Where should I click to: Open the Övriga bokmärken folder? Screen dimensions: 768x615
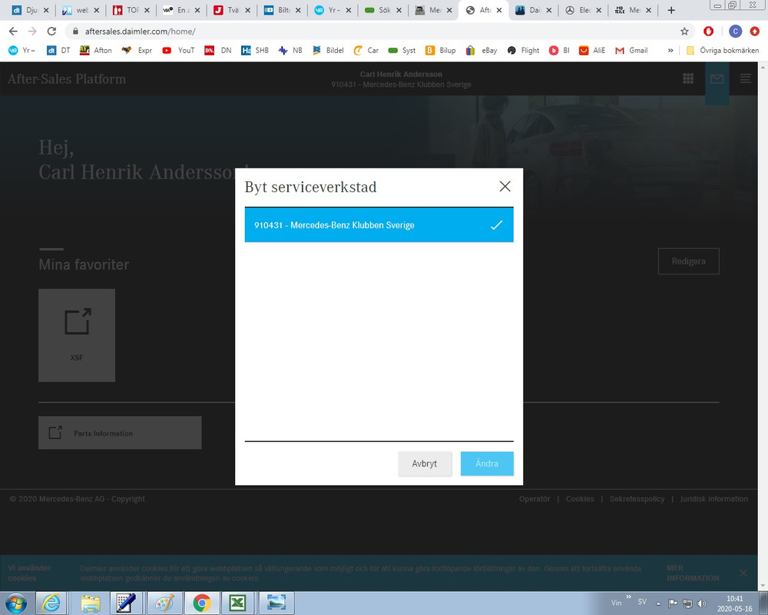(x=723, y=50)
